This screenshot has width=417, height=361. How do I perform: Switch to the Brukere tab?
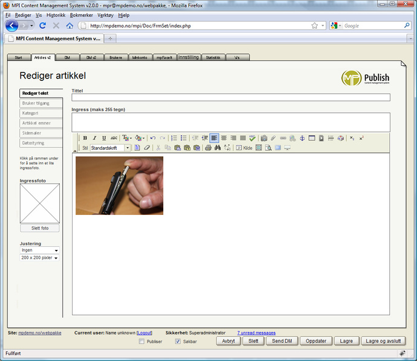(x=115, y=58)
